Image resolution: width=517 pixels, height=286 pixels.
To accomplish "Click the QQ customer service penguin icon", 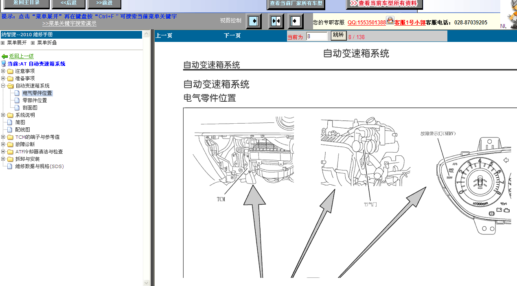I will pyautogui.click(x=390, y=20).
